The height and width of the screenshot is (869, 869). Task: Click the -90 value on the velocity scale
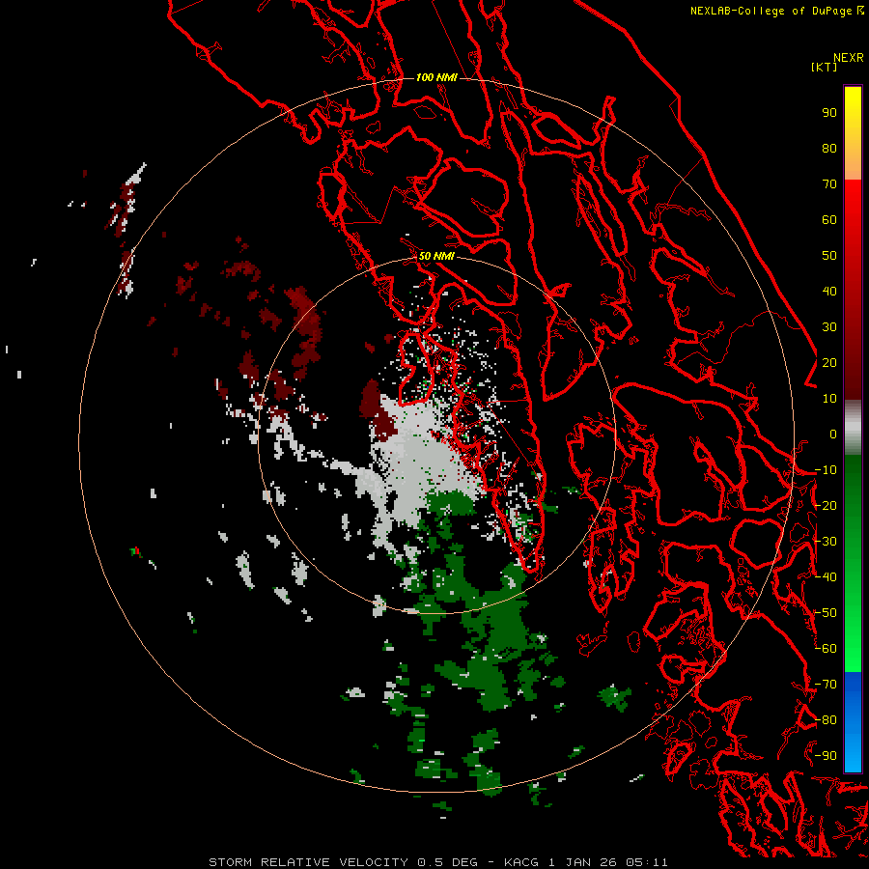coord(826,756)
